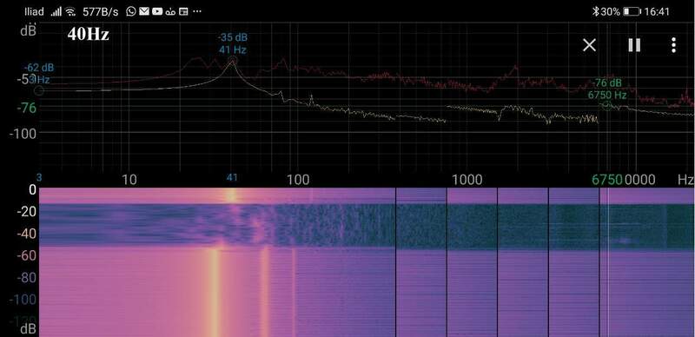
Task: Open the voicemail notification icon
Action: tap(170, 12)
